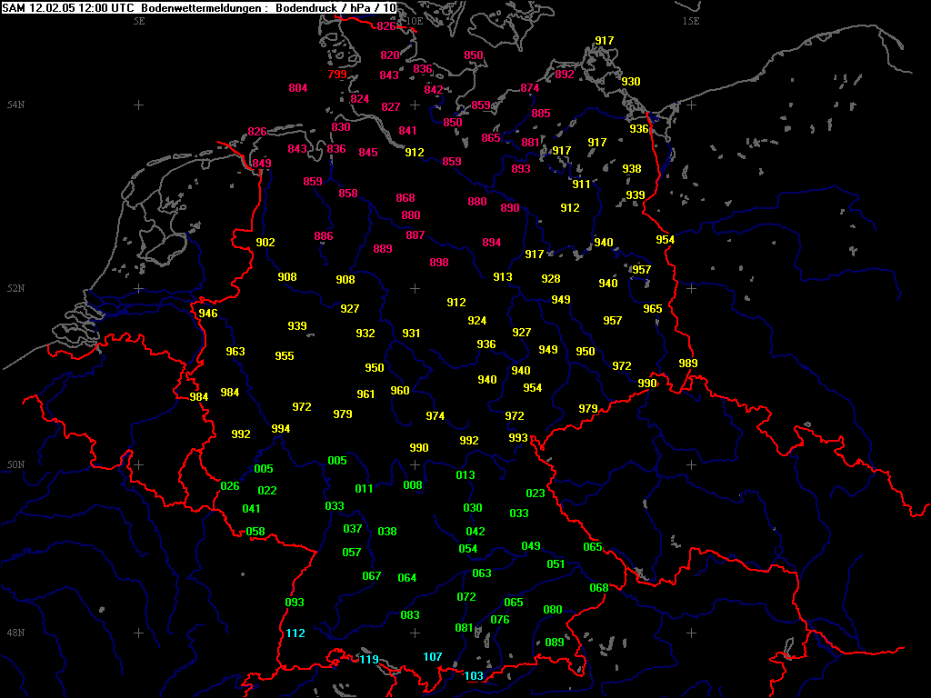Click the green pressure value 058
This screenshot has width=931, height=698.
tap(255, 532)
